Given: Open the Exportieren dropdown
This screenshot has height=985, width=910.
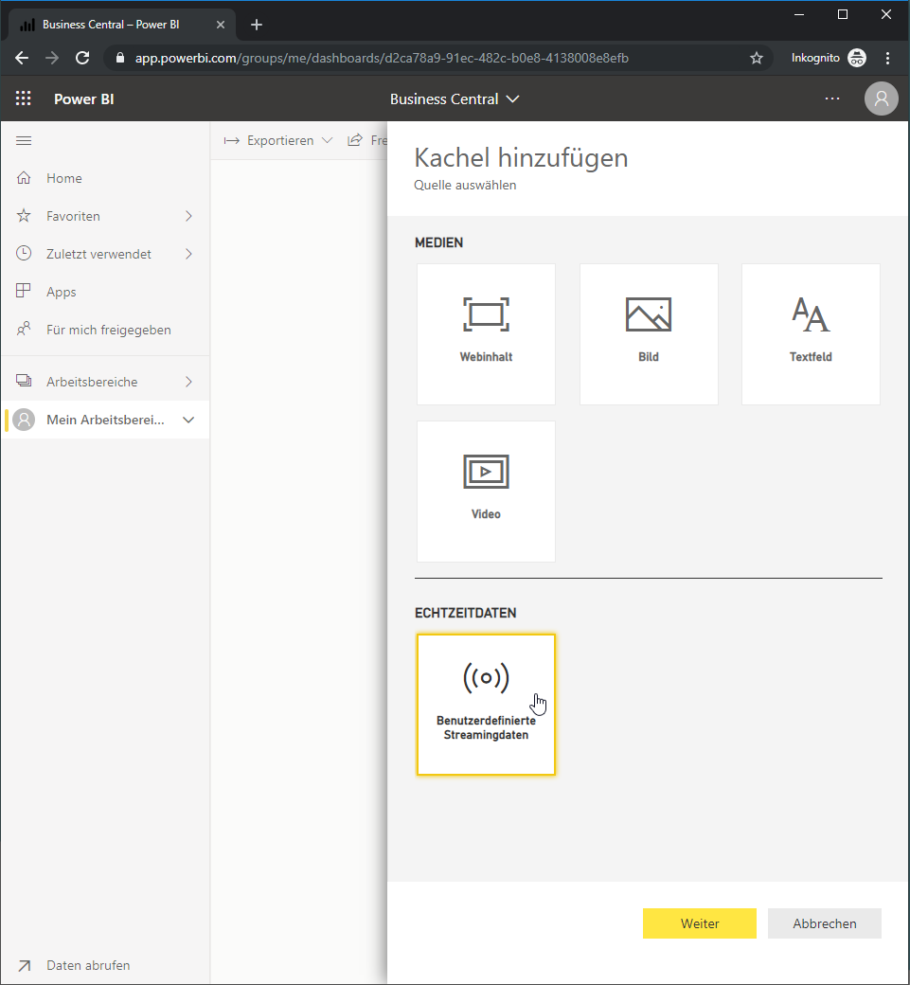Looking at the screenshot, I should 278,141.
